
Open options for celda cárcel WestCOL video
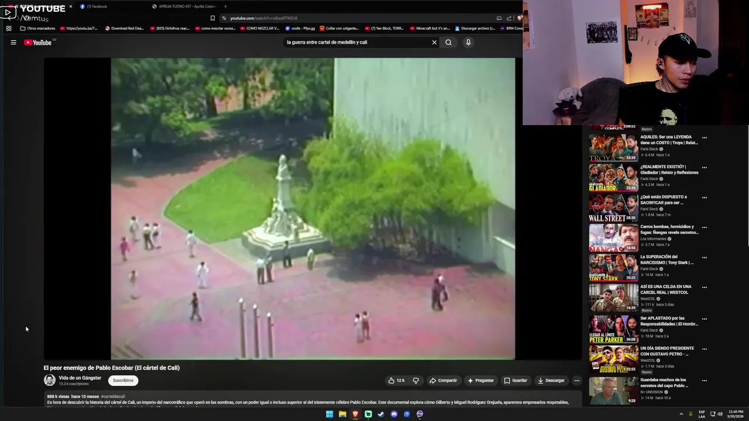click(x=704, y=288)
